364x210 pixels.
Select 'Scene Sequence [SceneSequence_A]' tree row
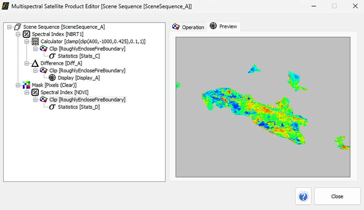pyautogui.click(x=64, y=27)
